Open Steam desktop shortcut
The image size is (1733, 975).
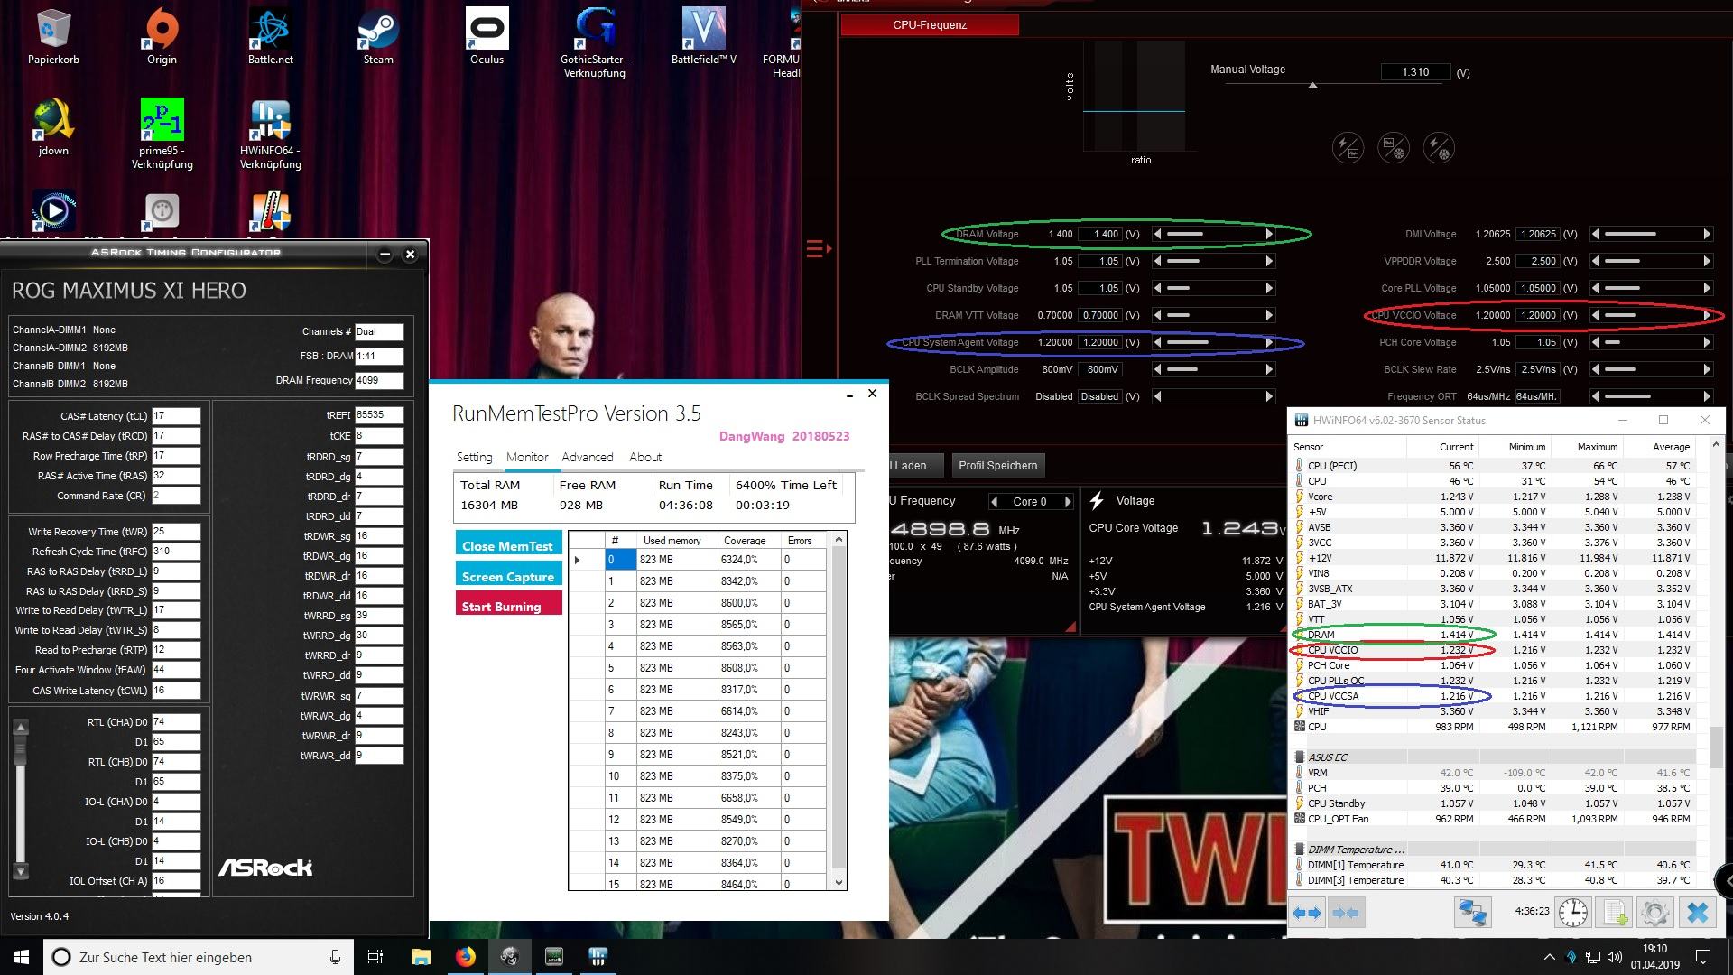pos(378,37)
